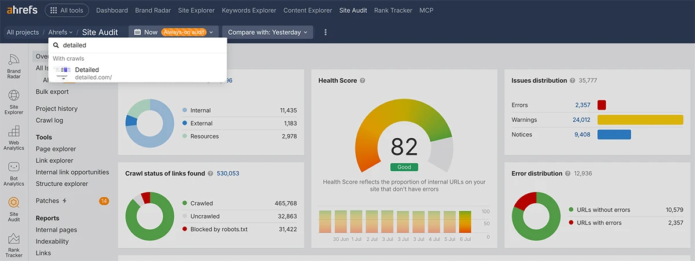This screenshot has height=261, width=695.
Task: Open Brand Radar in the left icon sidebar
Action: pyautogui.click(x=14, y=67)
